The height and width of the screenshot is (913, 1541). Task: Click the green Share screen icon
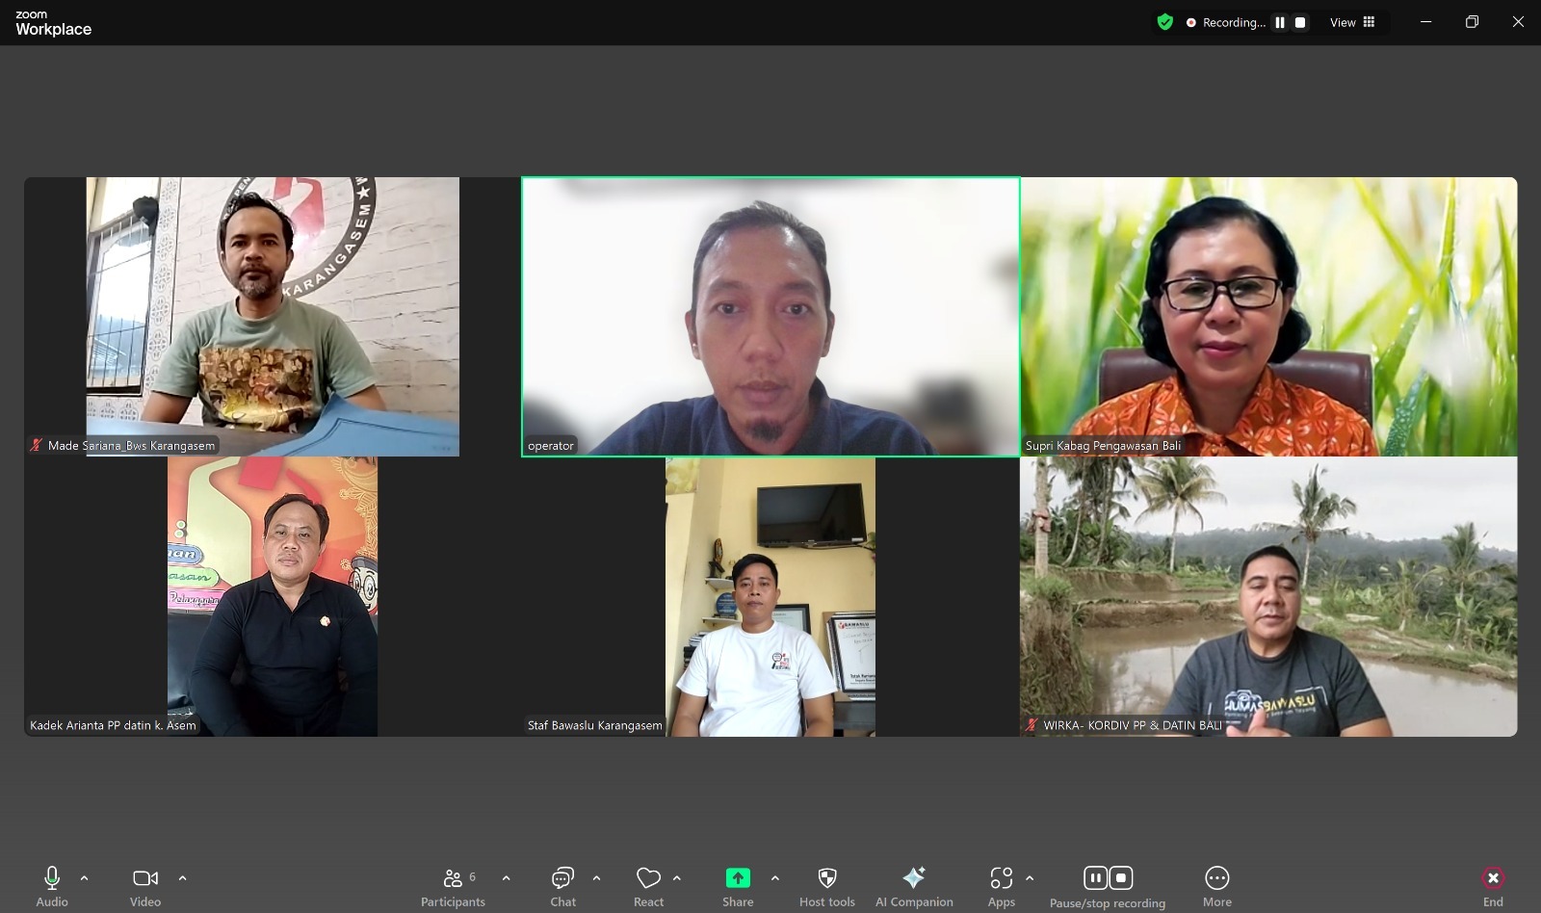click(x=738, y=878)
